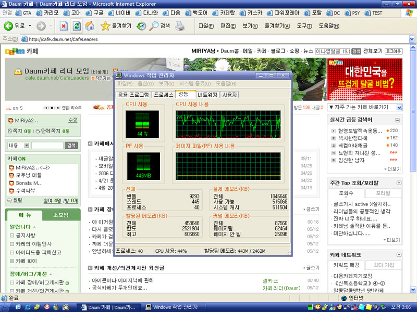
Task: Refresh the page with the green arrows icon
Action: [x=77, y=25]
